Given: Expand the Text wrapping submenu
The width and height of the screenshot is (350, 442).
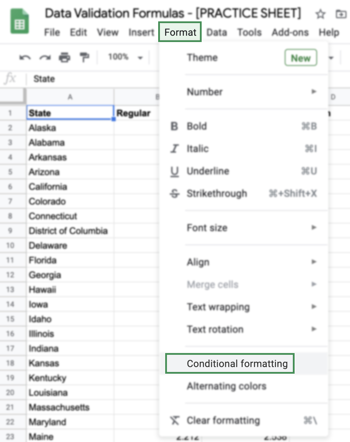Looking at the screenshot, I should [x=218, y=307].
